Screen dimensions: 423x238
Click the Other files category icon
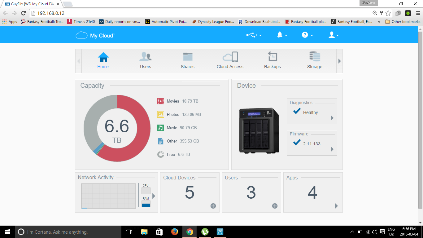(160, 141)
